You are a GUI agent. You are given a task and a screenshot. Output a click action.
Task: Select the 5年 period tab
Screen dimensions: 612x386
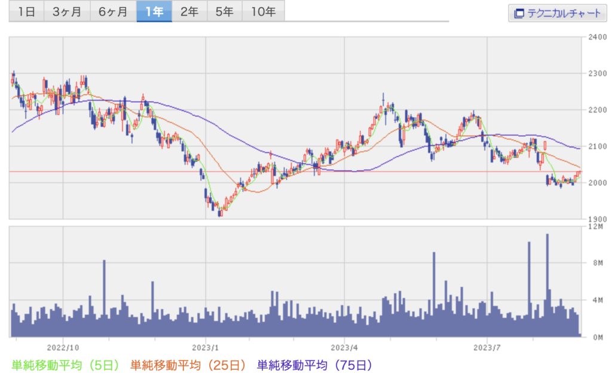tap(225, 12)
